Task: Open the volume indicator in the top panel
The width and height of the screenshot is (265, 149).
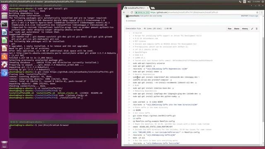Action: pyautogui.click(x=249, y=2)
